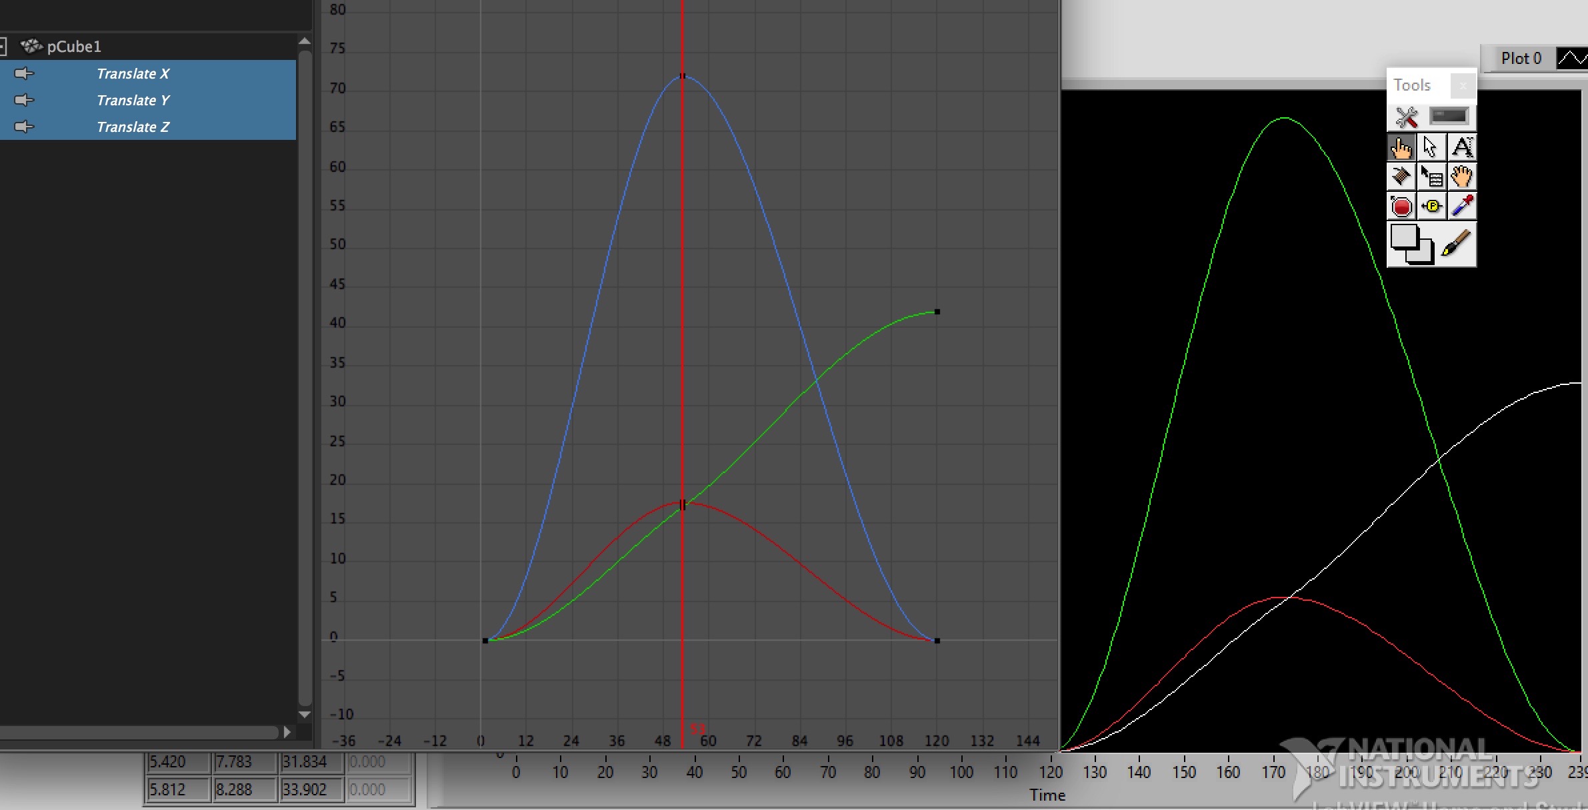Select the pCube1 object row
The image size is (1588, 810).
pos(148,46)
